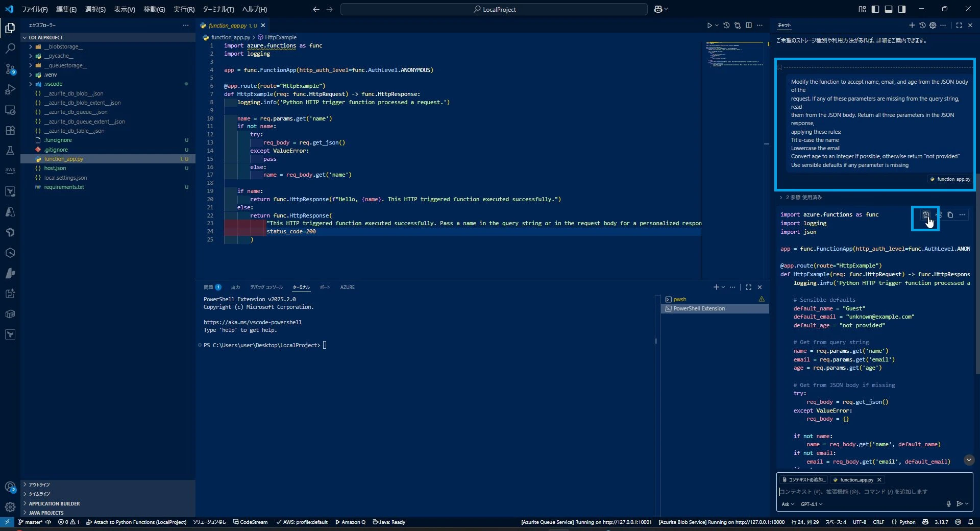Screen dimensions: 980x531
Task: Select the デバッグ コンソール tab
Action: pyautogui.click(x=266, y=287)
